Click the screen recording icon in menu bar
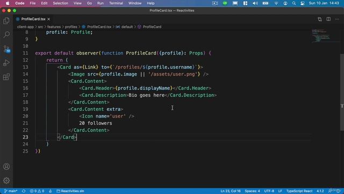The height and width of the screenshot is (194, 344). [x=215, y=3]
